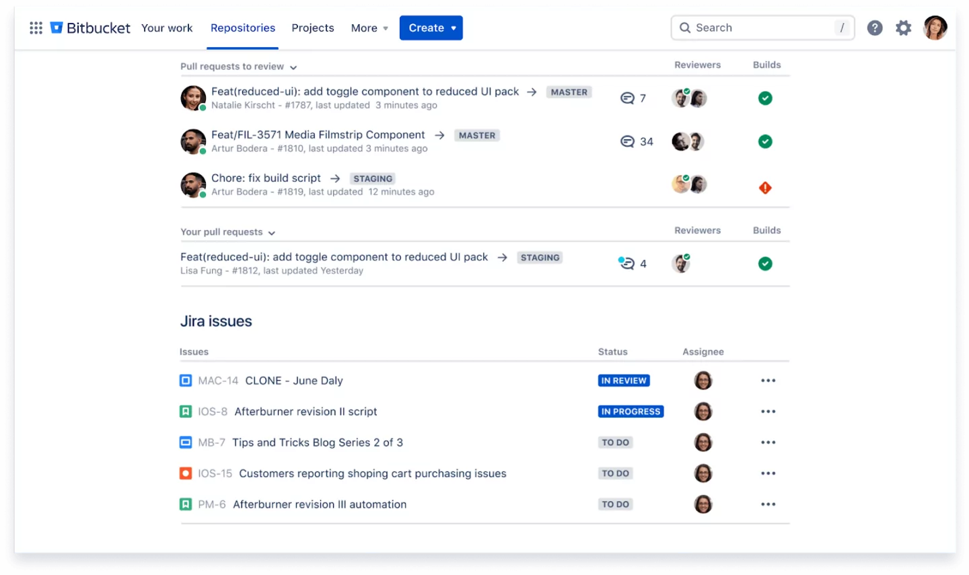Open issue Afterburner revision III automation
This screenshot has width=969, height=575.
320,504
